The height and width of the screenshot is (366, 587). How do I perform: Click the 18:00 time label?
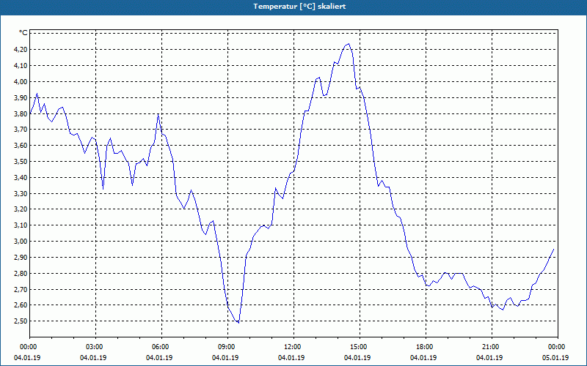pyautogui.click(x=423, y=347)
